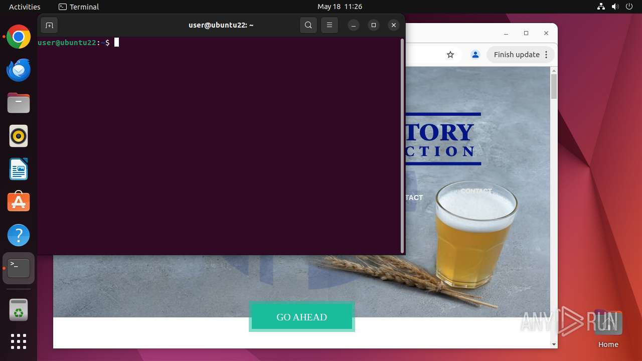Close the Terminal window
Image resolution: width=642 pixels, height=361 pixels.
point(394,25)
